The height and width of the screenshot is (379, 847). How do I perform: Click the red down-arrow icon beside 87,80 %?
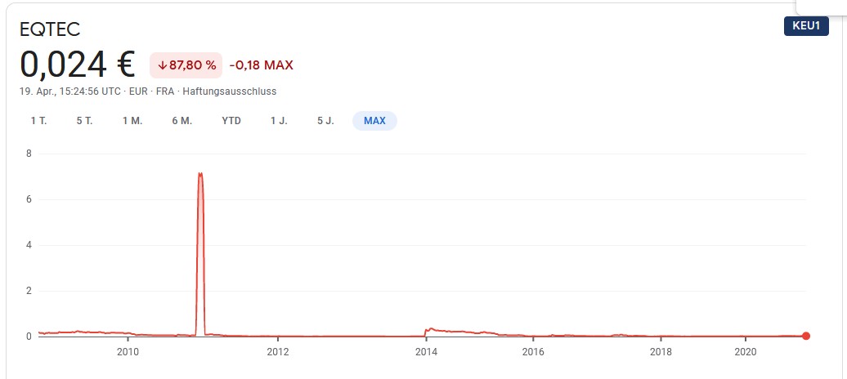(x=162, y=65)
